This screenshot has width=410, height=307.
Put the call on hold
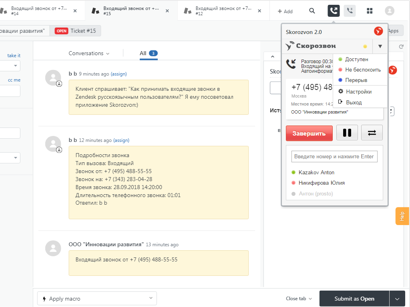[347, 133]
